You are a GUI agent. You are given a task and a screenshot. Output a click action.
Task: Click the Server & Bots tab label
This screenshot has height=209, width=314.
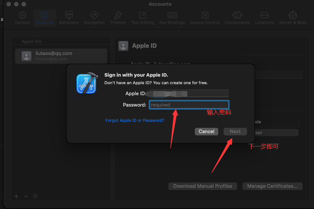[x=292, y=22]
